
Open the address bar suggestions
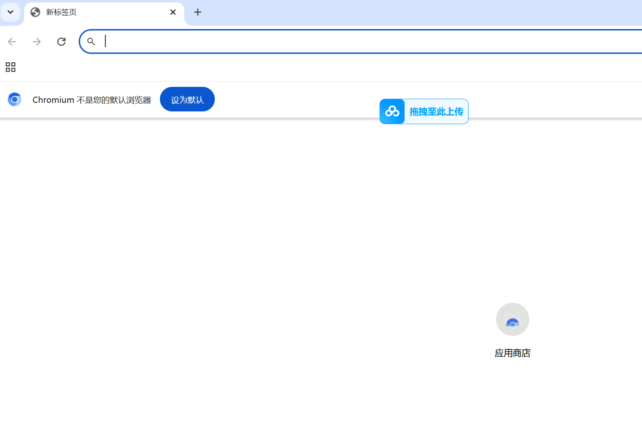coord(287,41)
